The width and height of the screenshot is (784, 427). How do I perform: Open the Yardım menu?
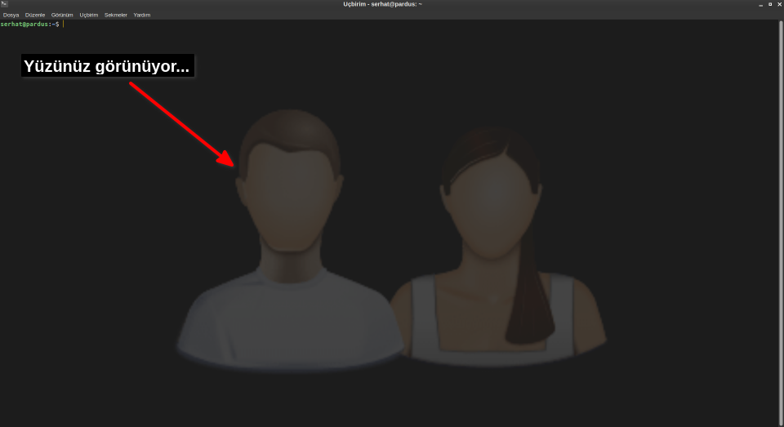[x=142, y=15]
